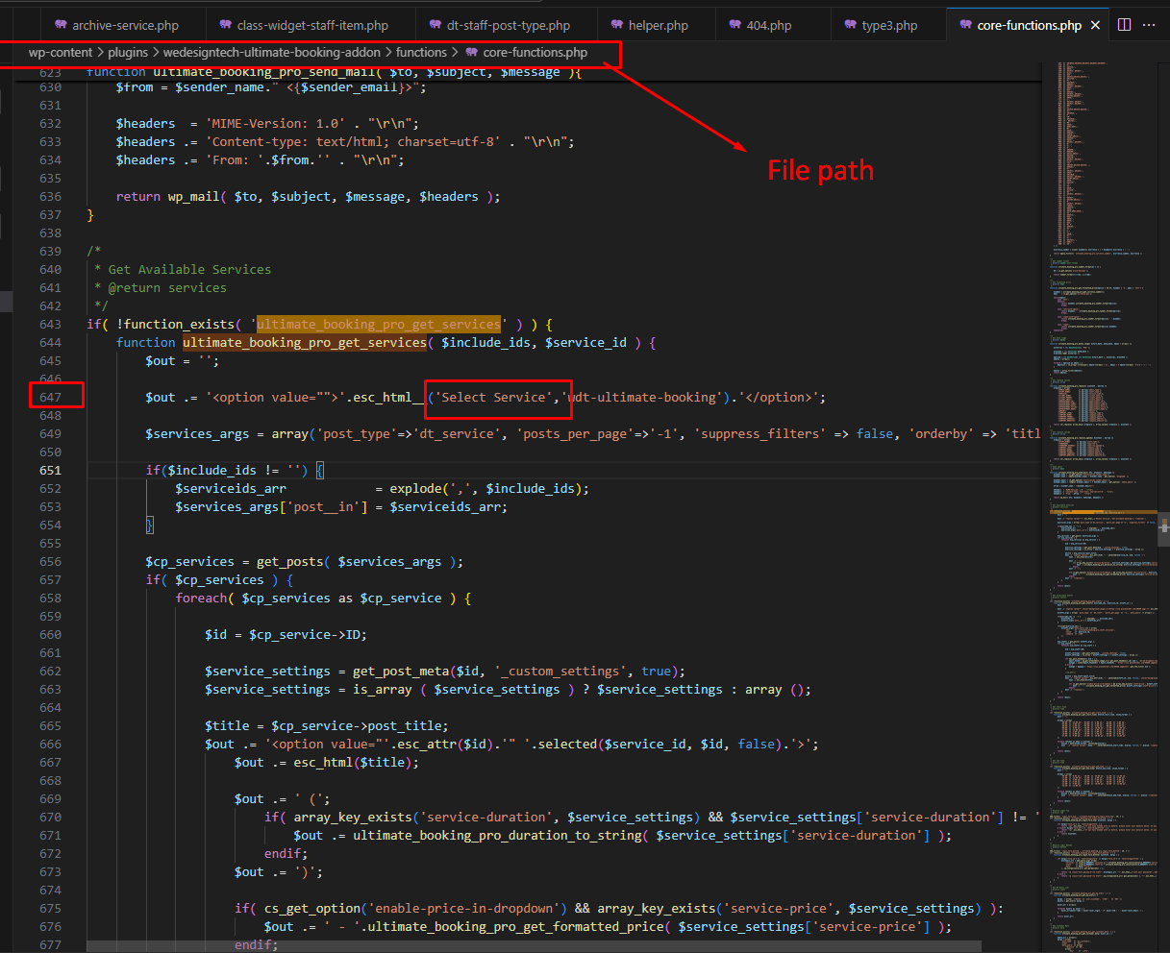Switch to the dt-staff-post-type.php tab
The image size is (1170, 953).
click(506, 25)
